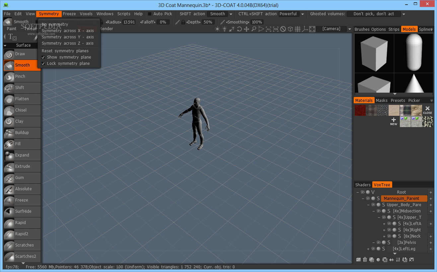Select the cone model thumbnail
The image size is (437, 272).
point(413,83)
